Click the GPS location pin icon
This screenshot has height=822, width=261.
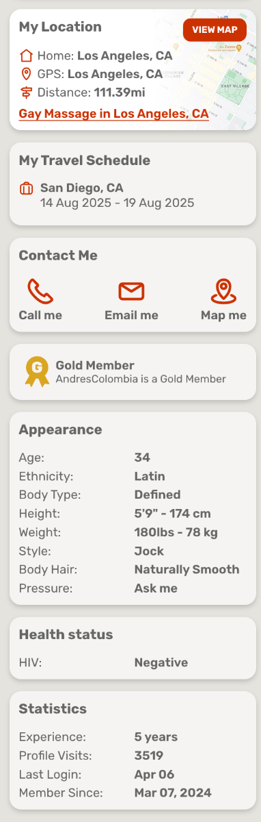click(26, 74)
